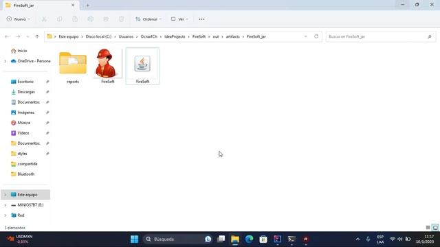Go up one folder level arrow
The height and width of the screenshot is (247, 440).
click(x=37, y=36)
